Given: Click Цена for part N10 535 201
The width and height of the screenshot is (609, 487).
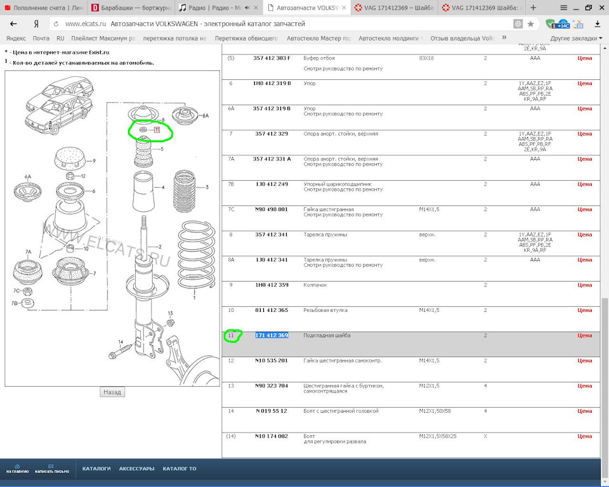Looking at the screenshot, I should [584, 361].
